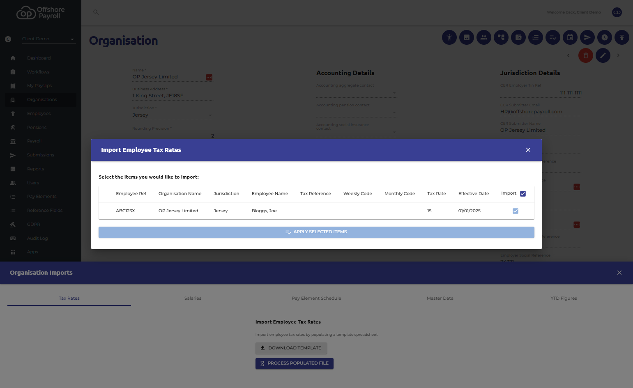Open Accounting pension contact dropdown
The image size is (633, 388).
coord(357,112)
